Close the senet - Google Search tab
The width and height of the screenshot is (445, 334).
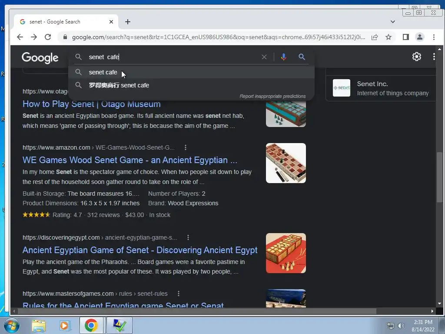[x=111, y=22]
